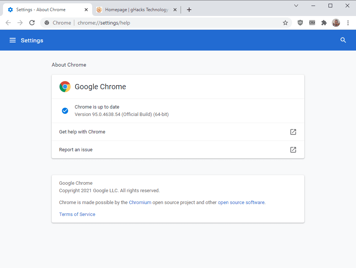Reload the page

[32, 23]
